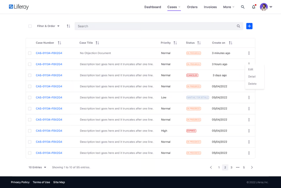Select current page 2 button
281x188 pixels.
pyautogui.click(x=225, y=168)
